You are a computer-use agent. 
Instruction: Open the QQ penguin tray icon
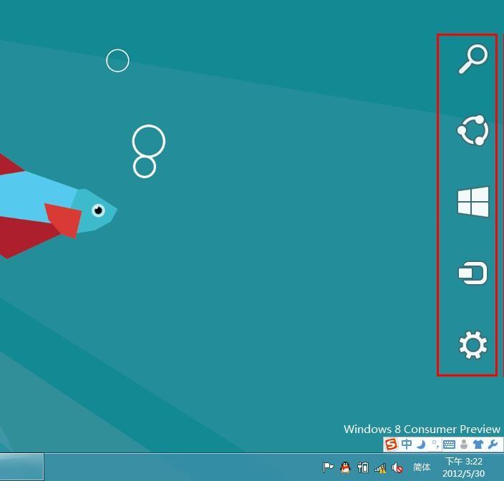pyautogui.click(x=345, y=467)
